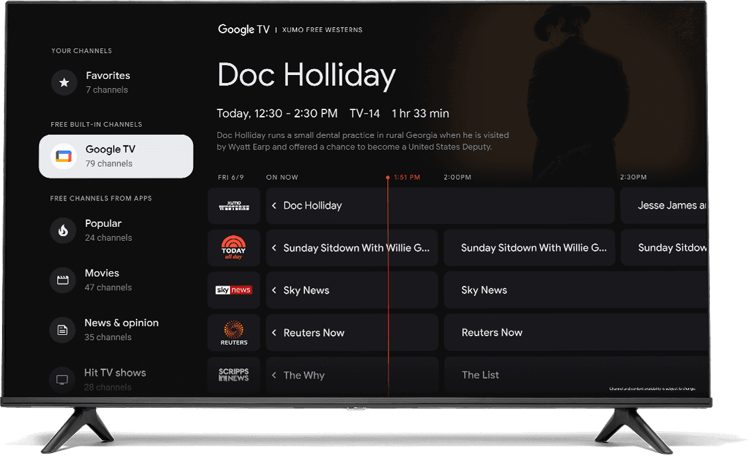
Task: Select the 2:00PM Sunday Sitdown With Willie G program
Action: coord(529,247)
